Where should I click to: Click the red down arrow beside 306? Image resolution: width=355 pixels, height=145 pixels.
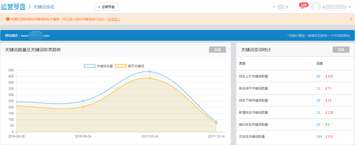[326, 76]
